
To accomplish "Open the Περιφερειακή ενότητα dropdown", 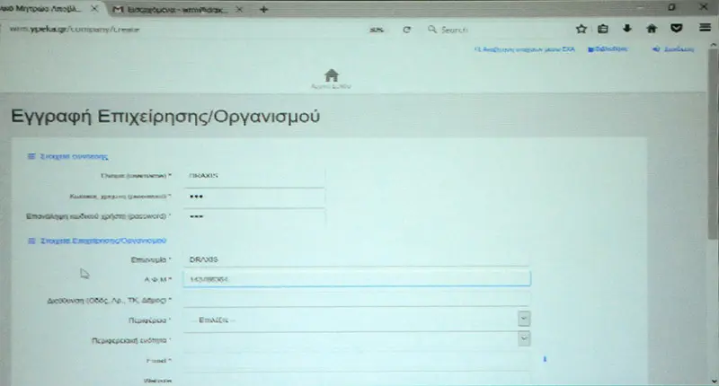I will [356, 339].
